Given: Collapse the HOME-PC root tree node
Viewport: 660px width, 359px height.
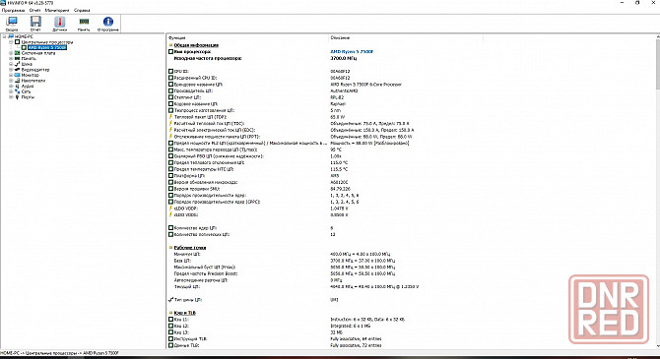Looking at the screenshot, I should 5,36.
